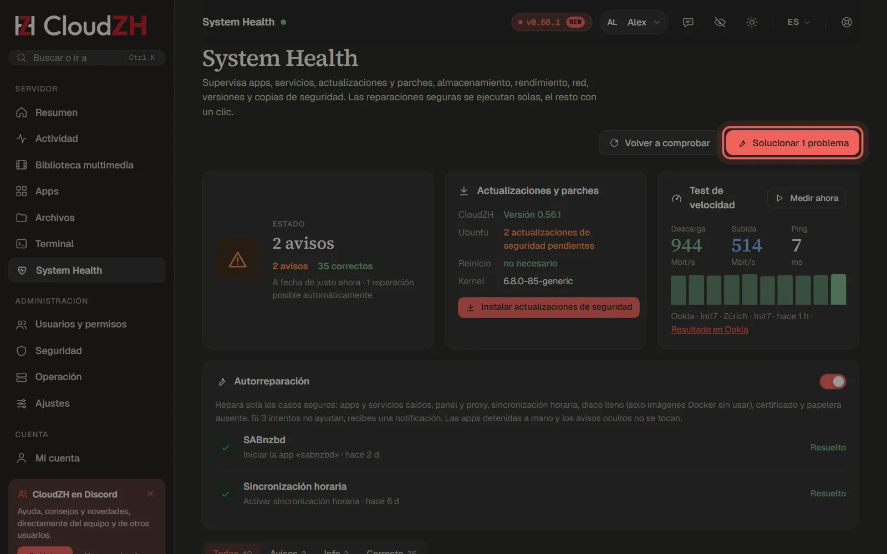
Task: Click the 2 avisos orange count
Action: pyautogui.click(x=290, y=266)
